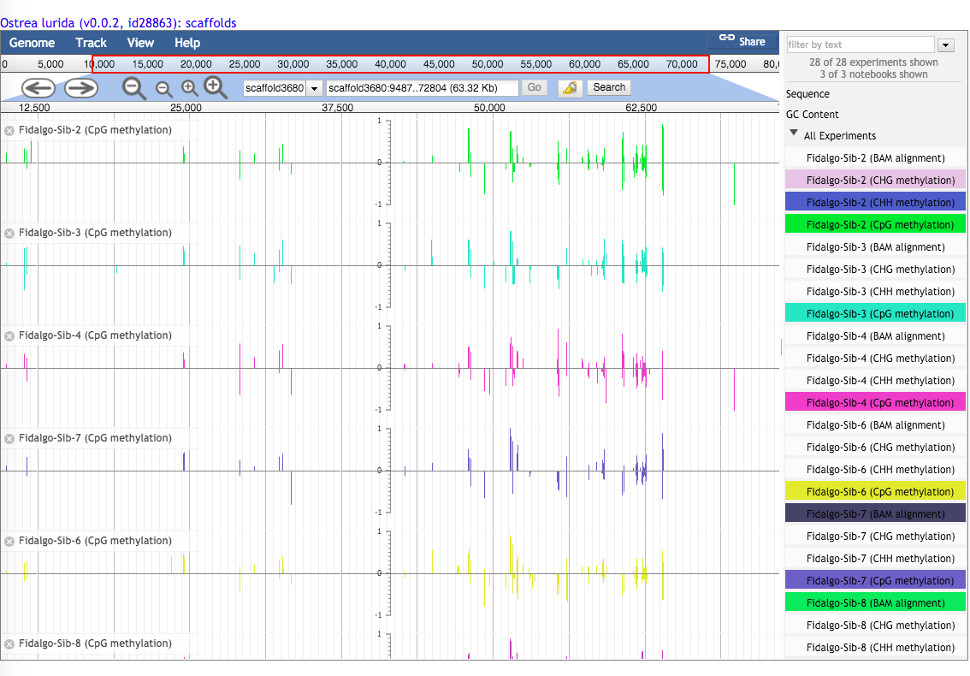The height and width of the screenshot is (676, 970).
Task: Click the Search button
Action: (609, 87)
